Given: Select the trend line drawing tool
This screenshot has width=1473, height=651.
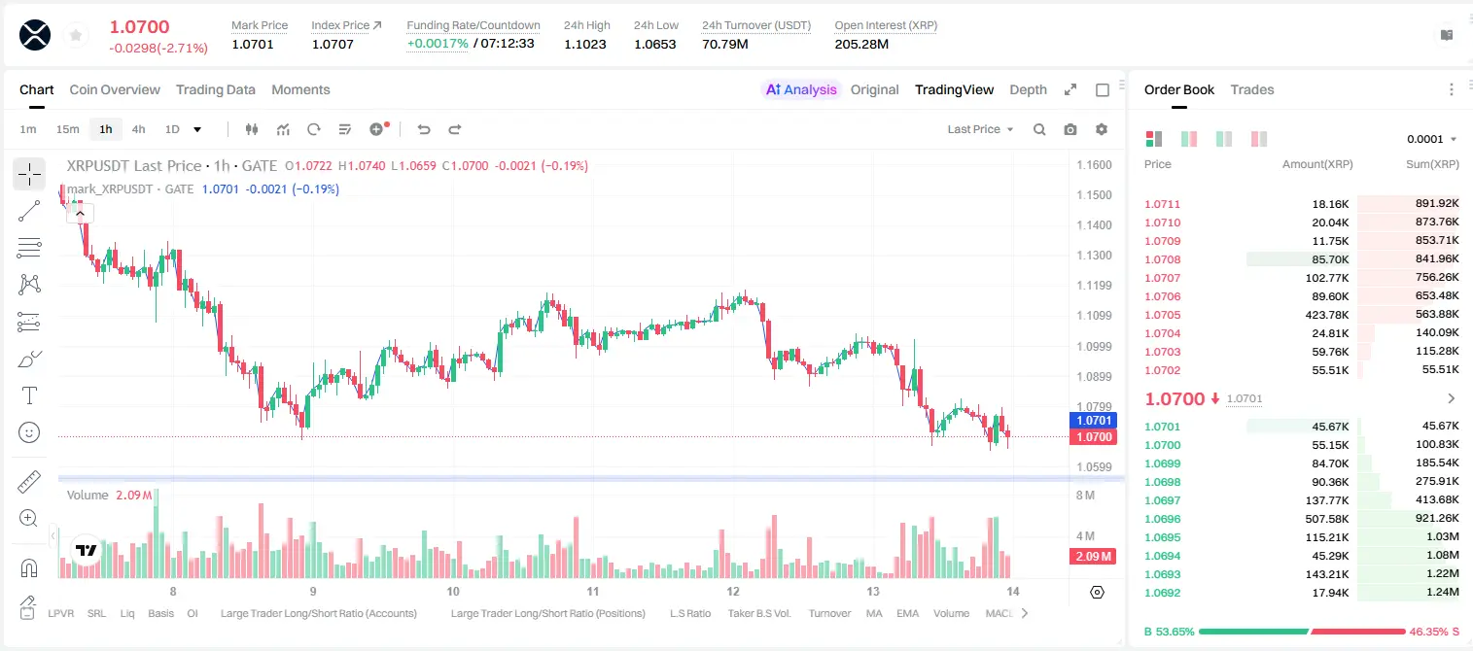Looking at the screenshot, I should (29, 211).
